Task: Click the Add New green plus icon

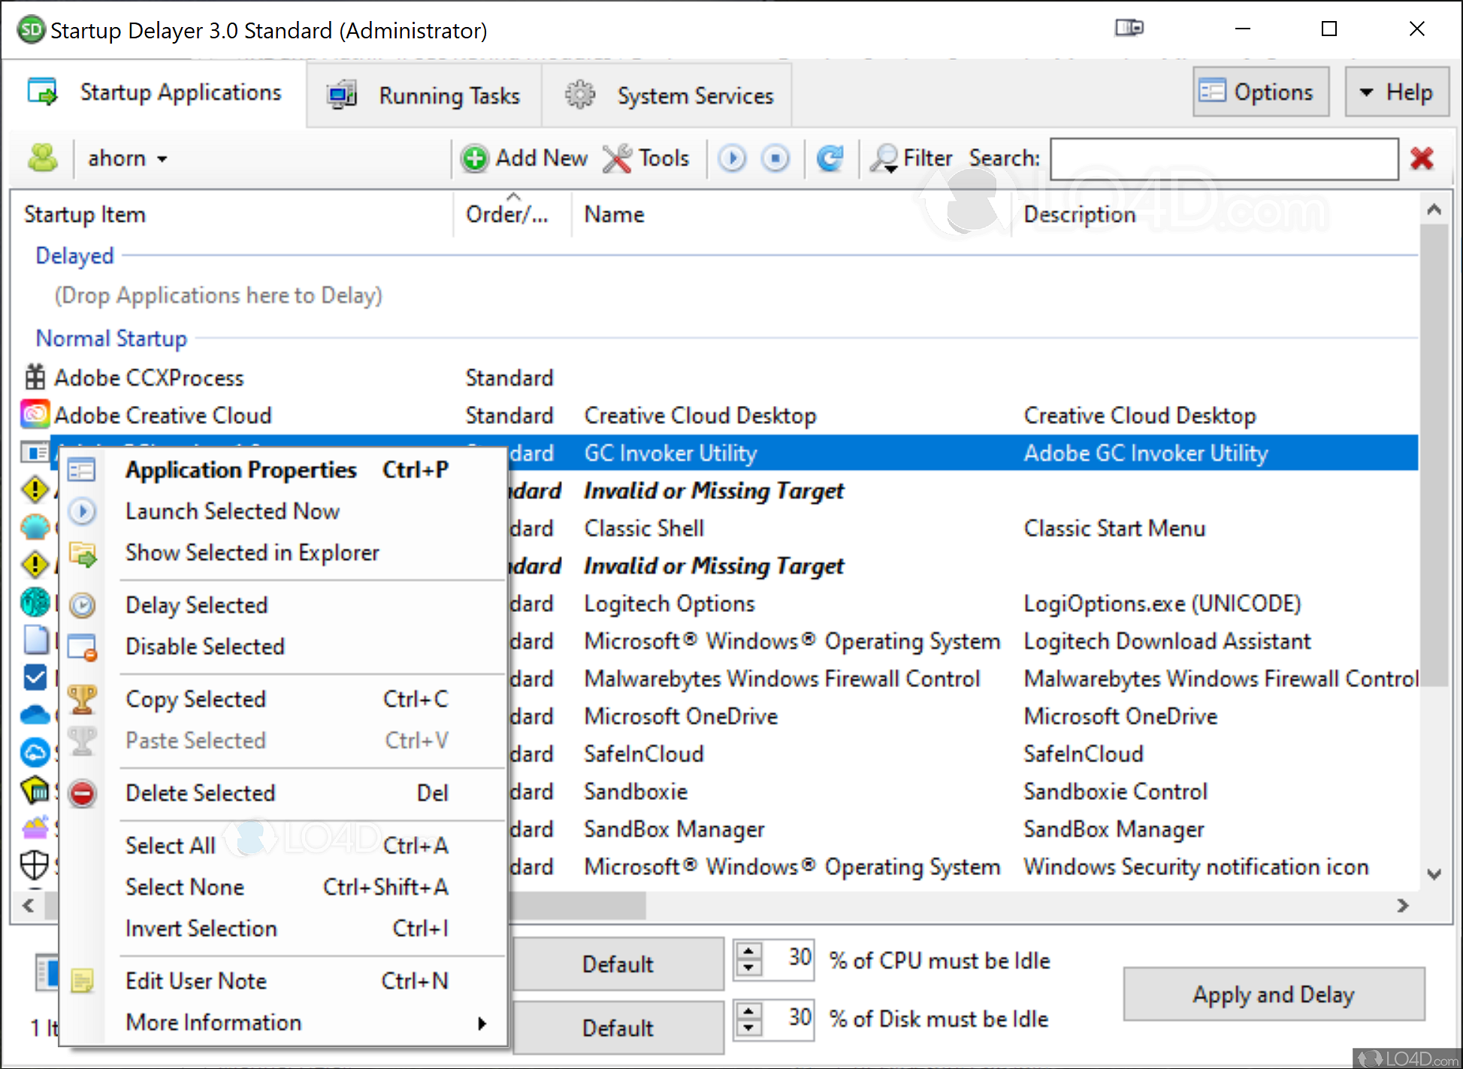Action: (x=475, y=159)
